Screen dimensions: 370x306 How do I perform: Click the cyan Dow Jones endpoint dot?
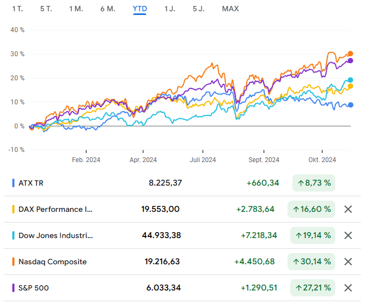350,80
